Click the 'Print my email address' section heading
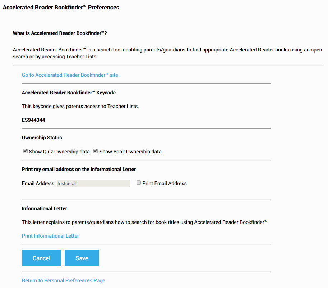This screenshot has height=288, width=328. (79, 169)
